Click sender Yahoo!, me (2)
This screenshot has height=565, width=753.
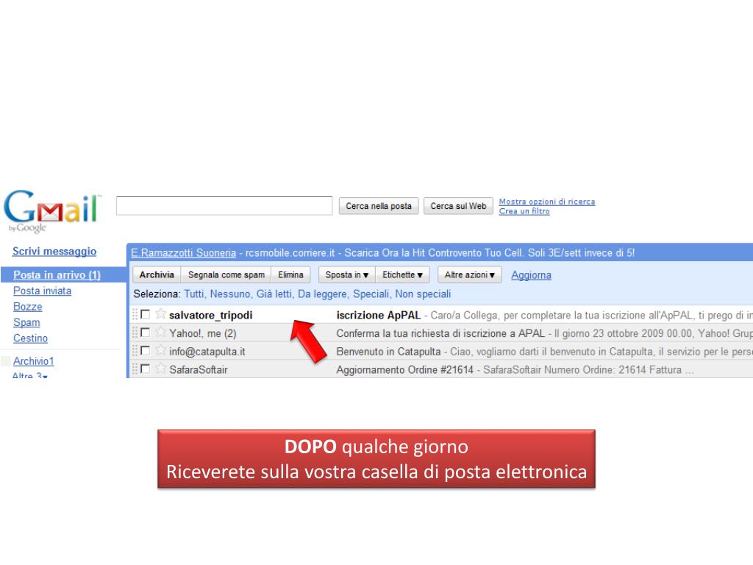click(x=203, y=333)
